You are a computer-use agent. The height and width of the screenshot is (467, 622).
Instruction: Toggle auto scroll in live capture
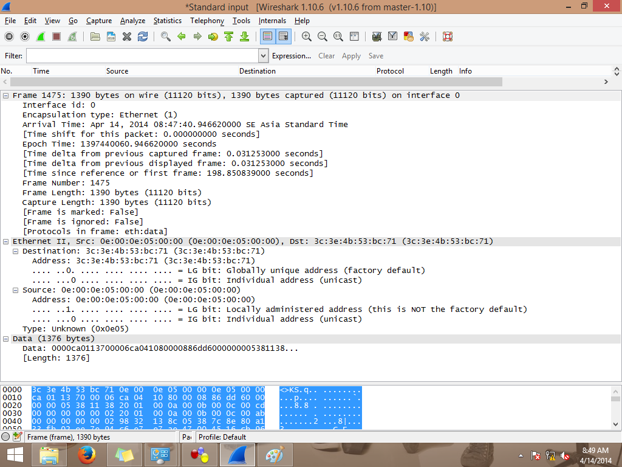[284, 36]
